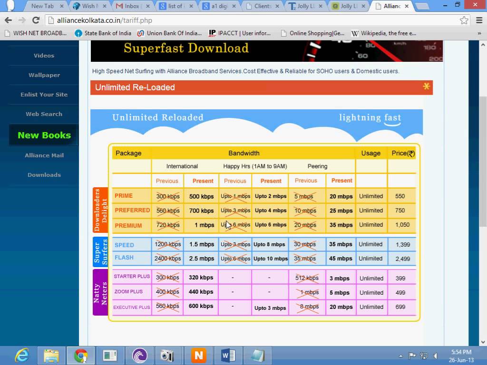This screenshot has height=365, width=487.
Task: Open the orange N app in taskbar
Action: [198, 355]
